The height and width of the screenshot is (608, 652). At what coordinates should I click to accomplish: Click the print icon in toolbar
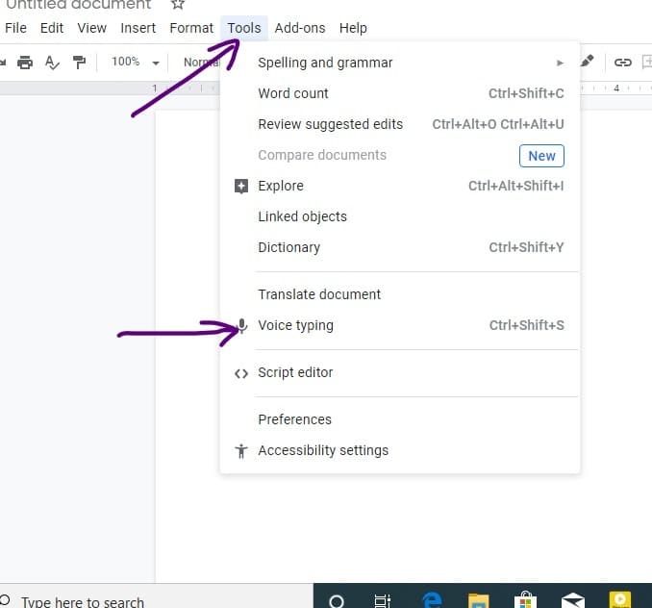pos(25,63)
